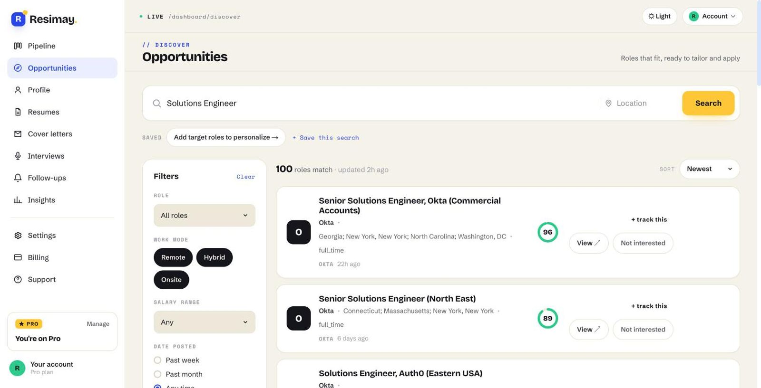Open the Newest sort dropdown
Viewport: 761px width, 388px height.
click(710, 169)
